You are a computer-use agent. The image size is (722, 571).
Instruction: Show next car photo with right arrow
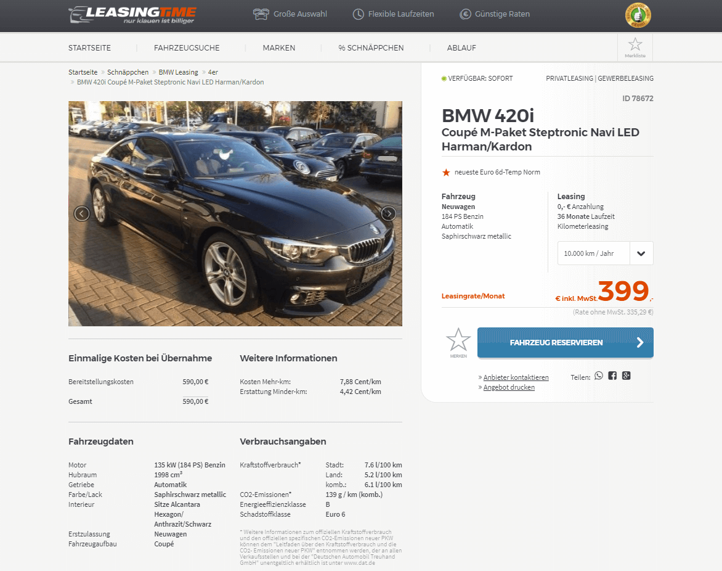coord(389,213)
